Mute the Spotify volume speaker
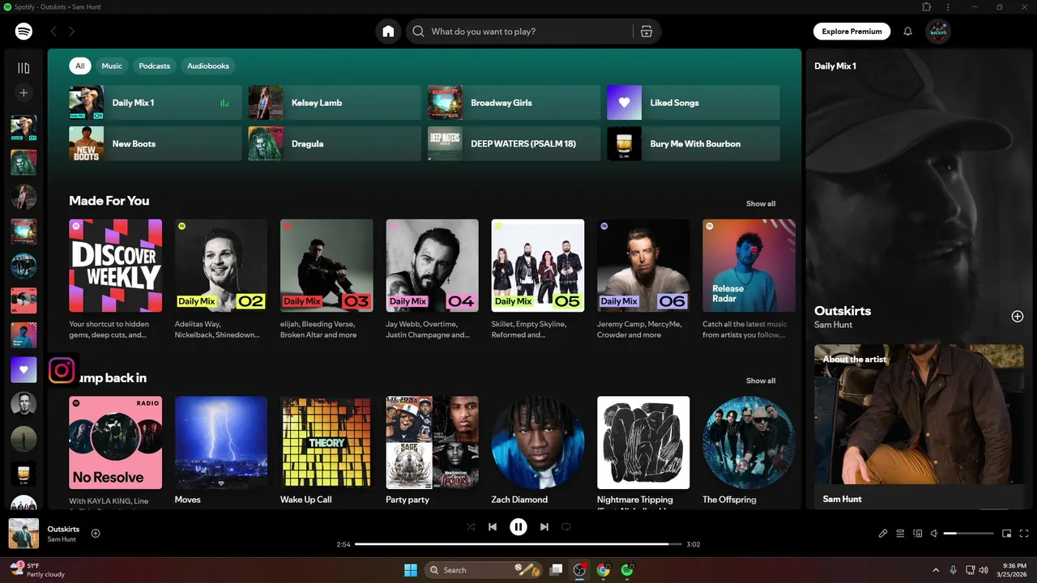Image resolution: width=1037 pixels, height=583 pixels. (934, 534)
